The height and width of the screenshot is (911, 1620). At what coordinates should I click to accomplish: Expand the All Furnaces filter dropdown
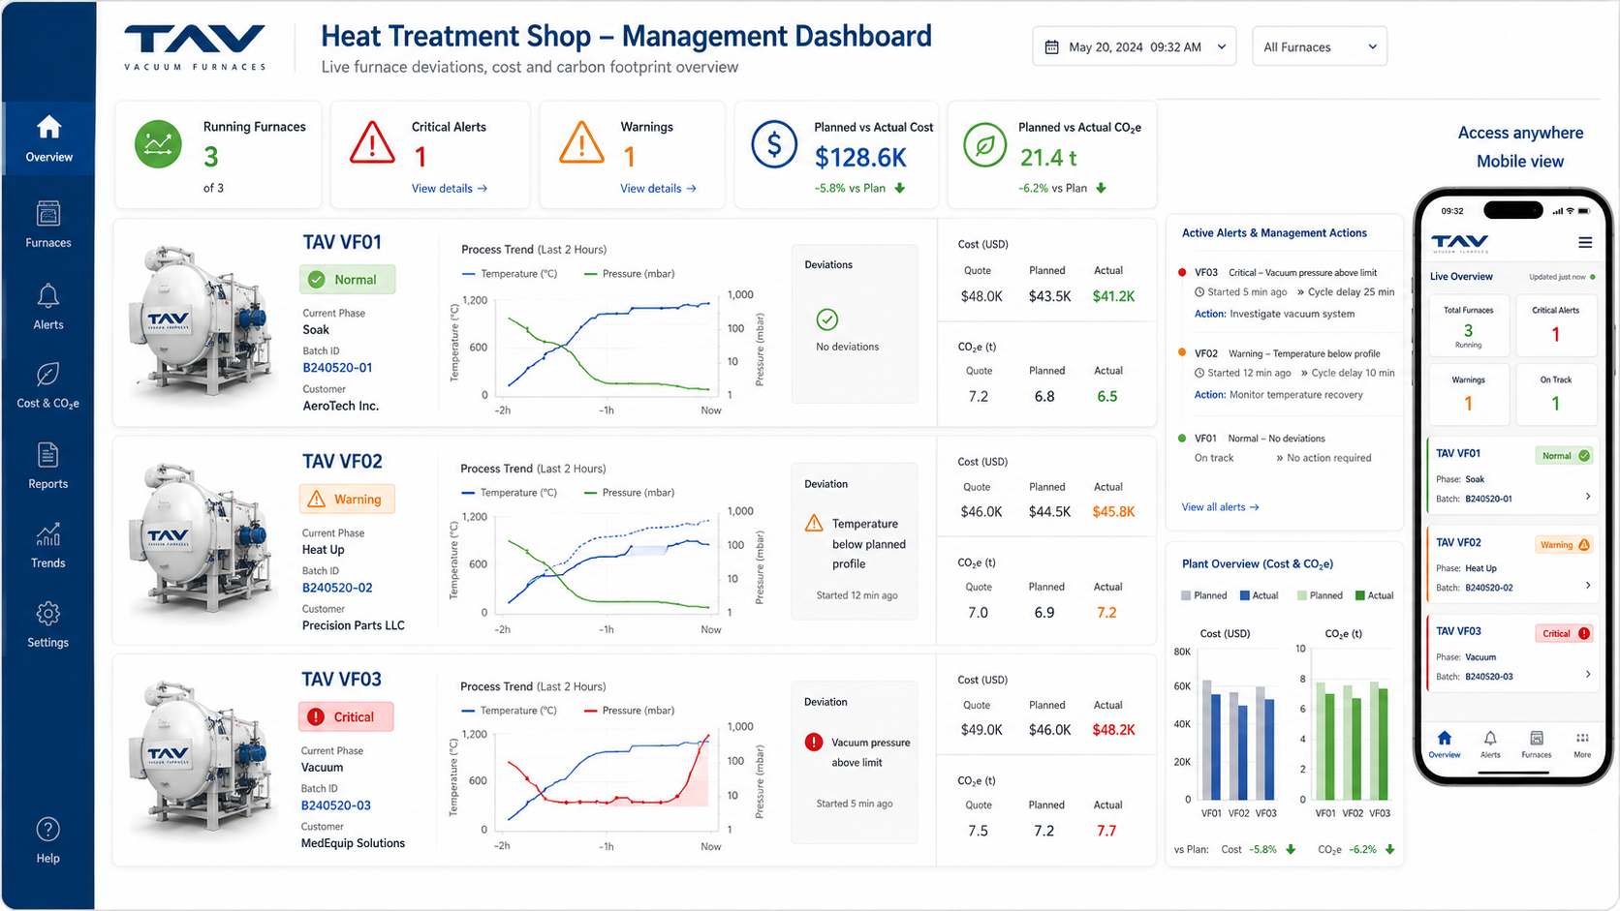(x=1320, y=46)
